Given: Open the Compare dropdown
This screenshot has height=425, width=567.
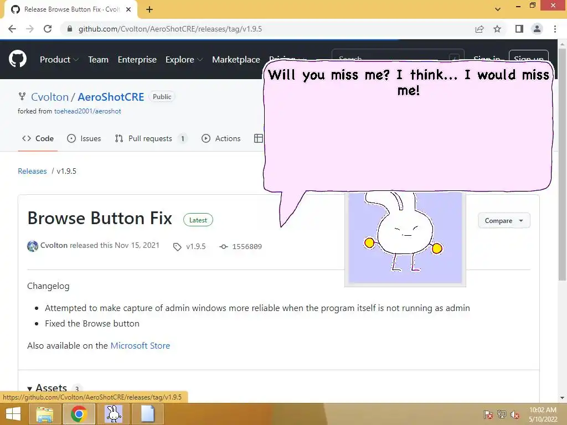Looking at the screenshot, I should coord(504,220).
